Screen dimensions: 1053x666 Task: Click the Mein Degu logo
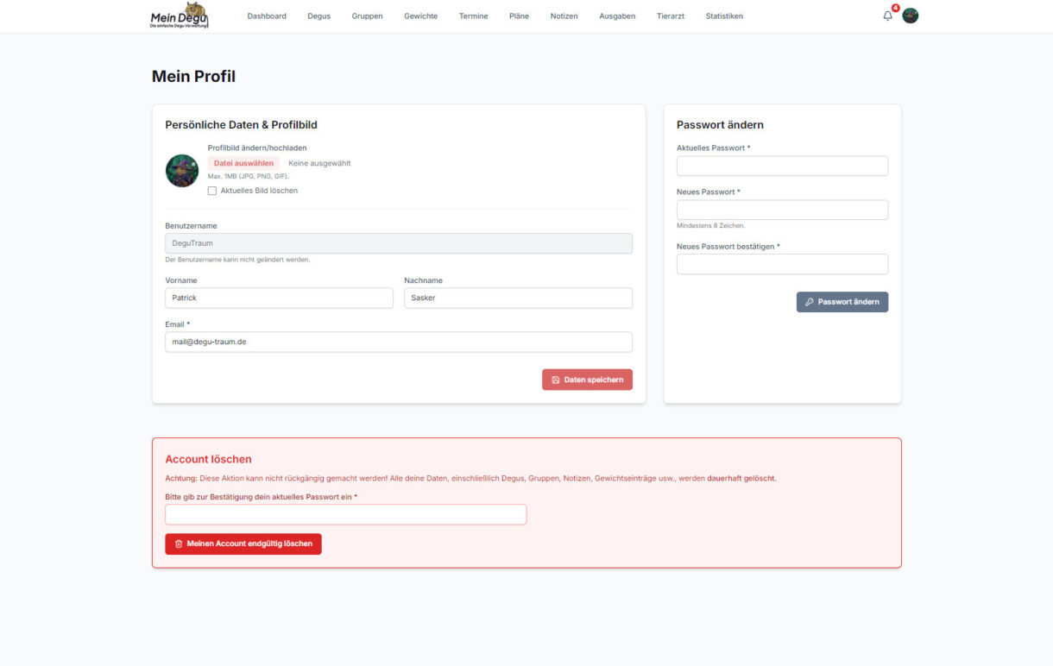[180, 16]
